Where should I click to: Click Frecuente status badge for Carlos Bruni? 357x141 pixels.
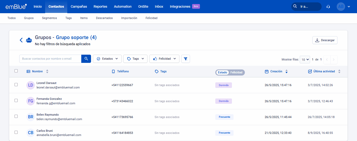click(x=224, y=133)
